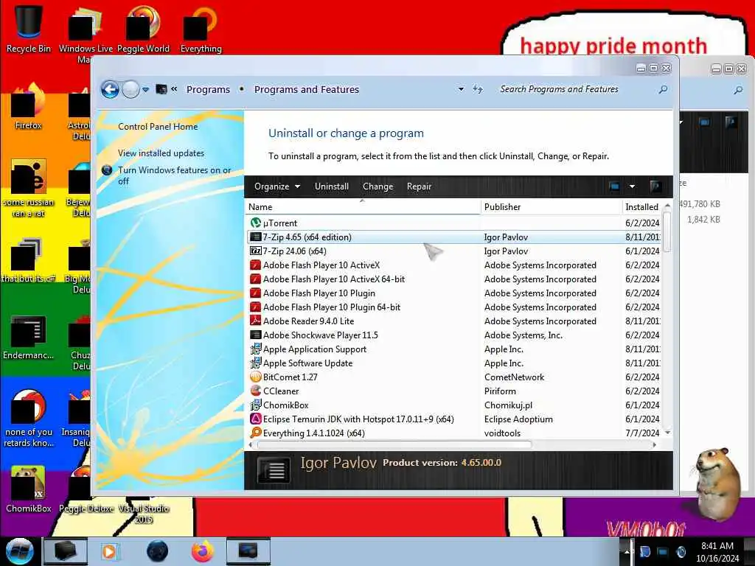755x566 pixels.
Task: Select Adobe Flash Player 10 ActiveX 64-bit
Action: click(454, 279)
